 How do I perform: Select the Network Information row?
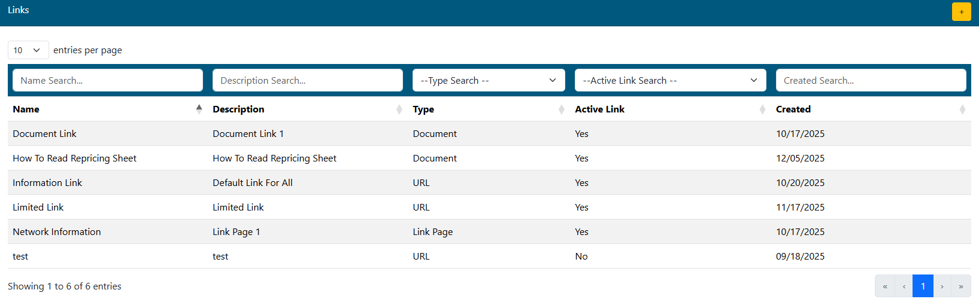(57, 232)
